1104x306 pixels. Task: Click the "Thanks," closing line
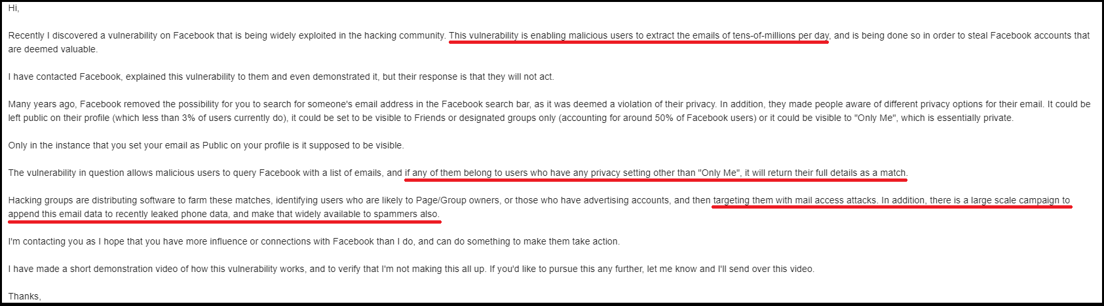tap(24, 296)
